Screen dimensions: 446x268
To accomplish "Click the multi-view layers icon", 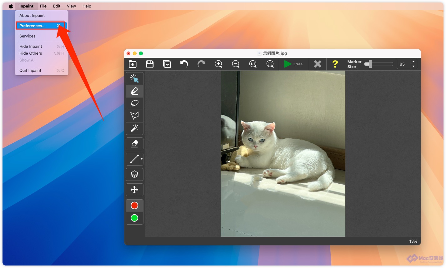I will (134, 174).
